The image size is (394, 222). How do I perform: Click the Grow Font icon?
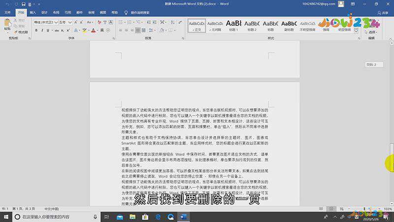76,22
